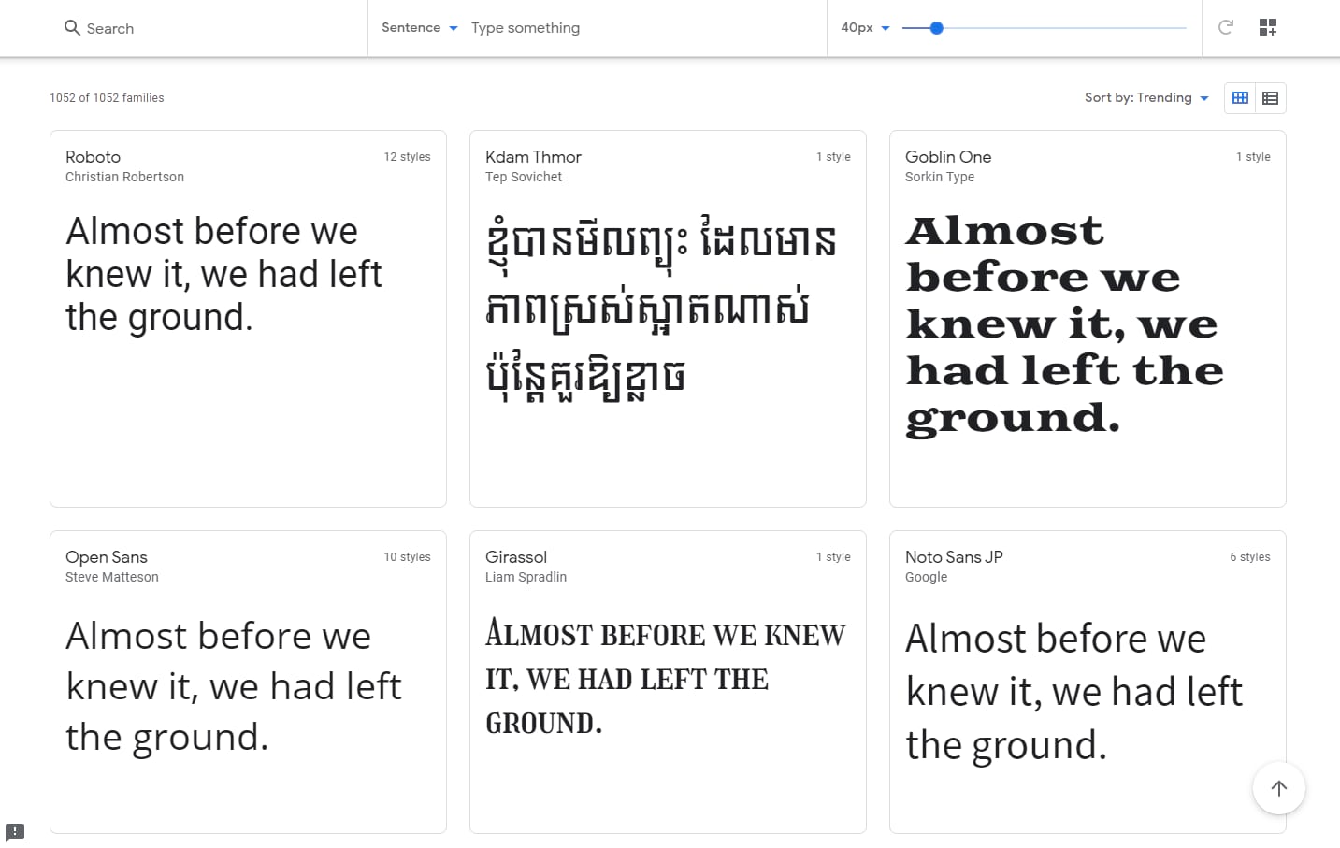This screenshot has height=848, width=1340.
Task: Open the Girassol font family
Action: pyautogui.click(x=516, y=556)
